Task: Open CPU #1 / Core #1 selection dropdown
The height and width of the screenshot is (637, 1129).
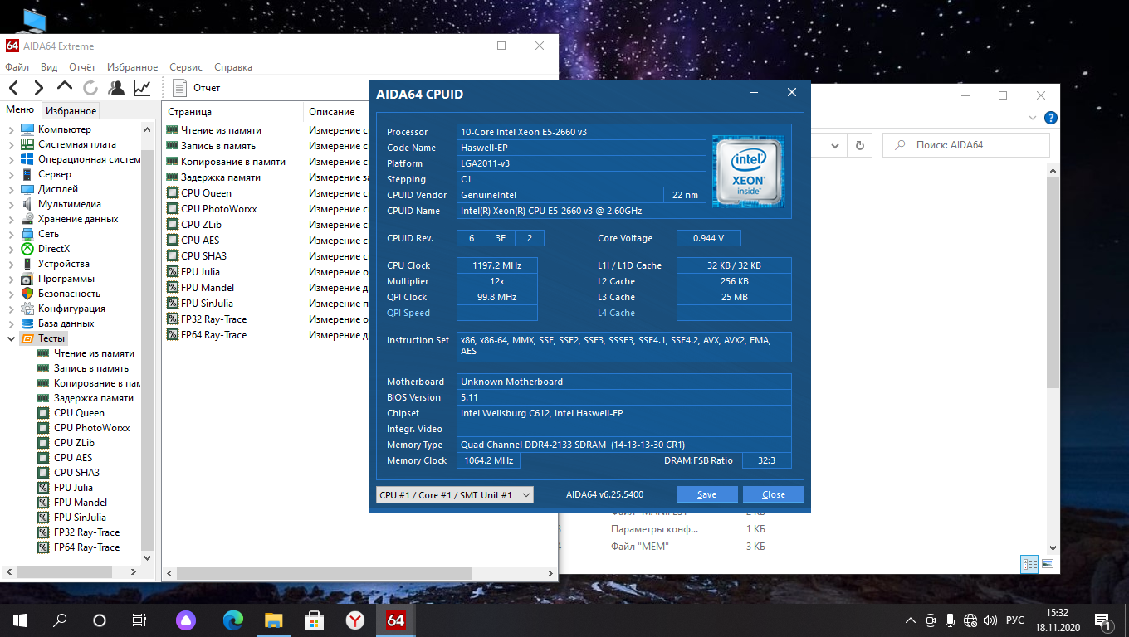Action: click(455, 494)
